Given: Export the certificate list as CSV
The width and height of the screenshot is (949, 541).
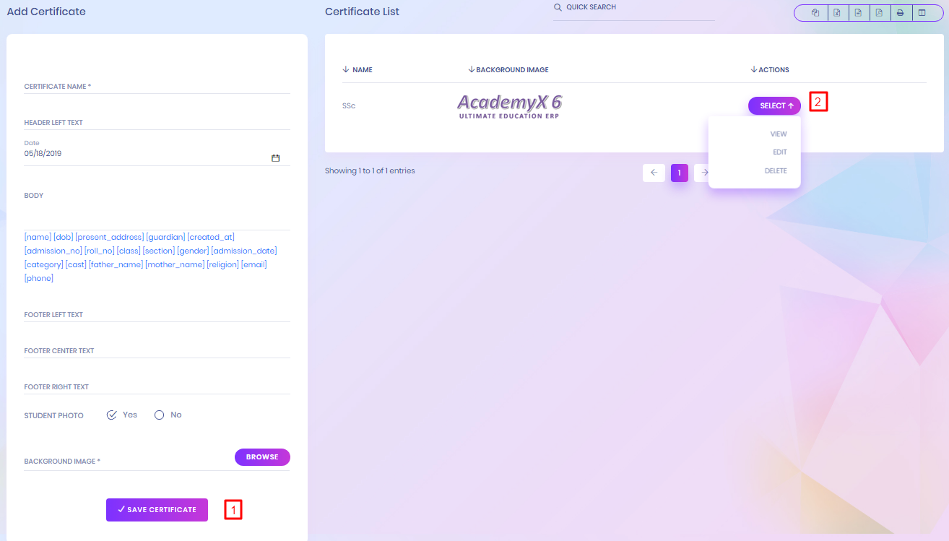Looking at the screenshot, I should (x=858, y=13).
